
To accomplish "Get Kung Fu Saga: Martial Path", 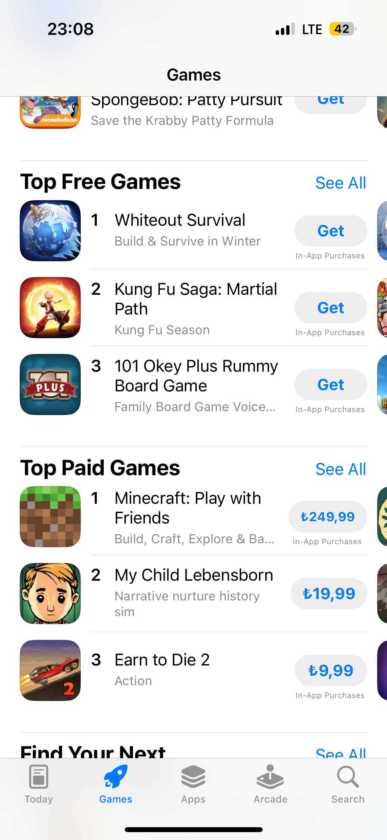I will tap(331, 308).
